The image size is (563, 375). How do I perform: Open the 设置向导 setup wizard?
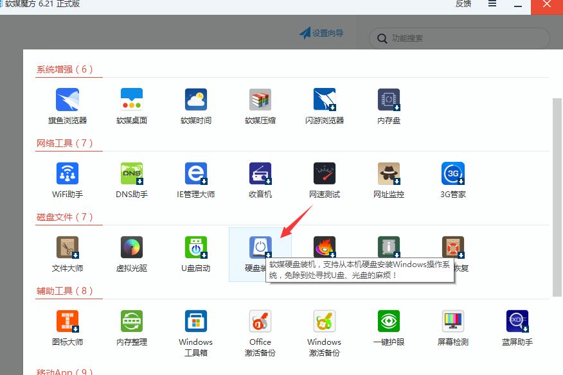(x=321, y=33)
